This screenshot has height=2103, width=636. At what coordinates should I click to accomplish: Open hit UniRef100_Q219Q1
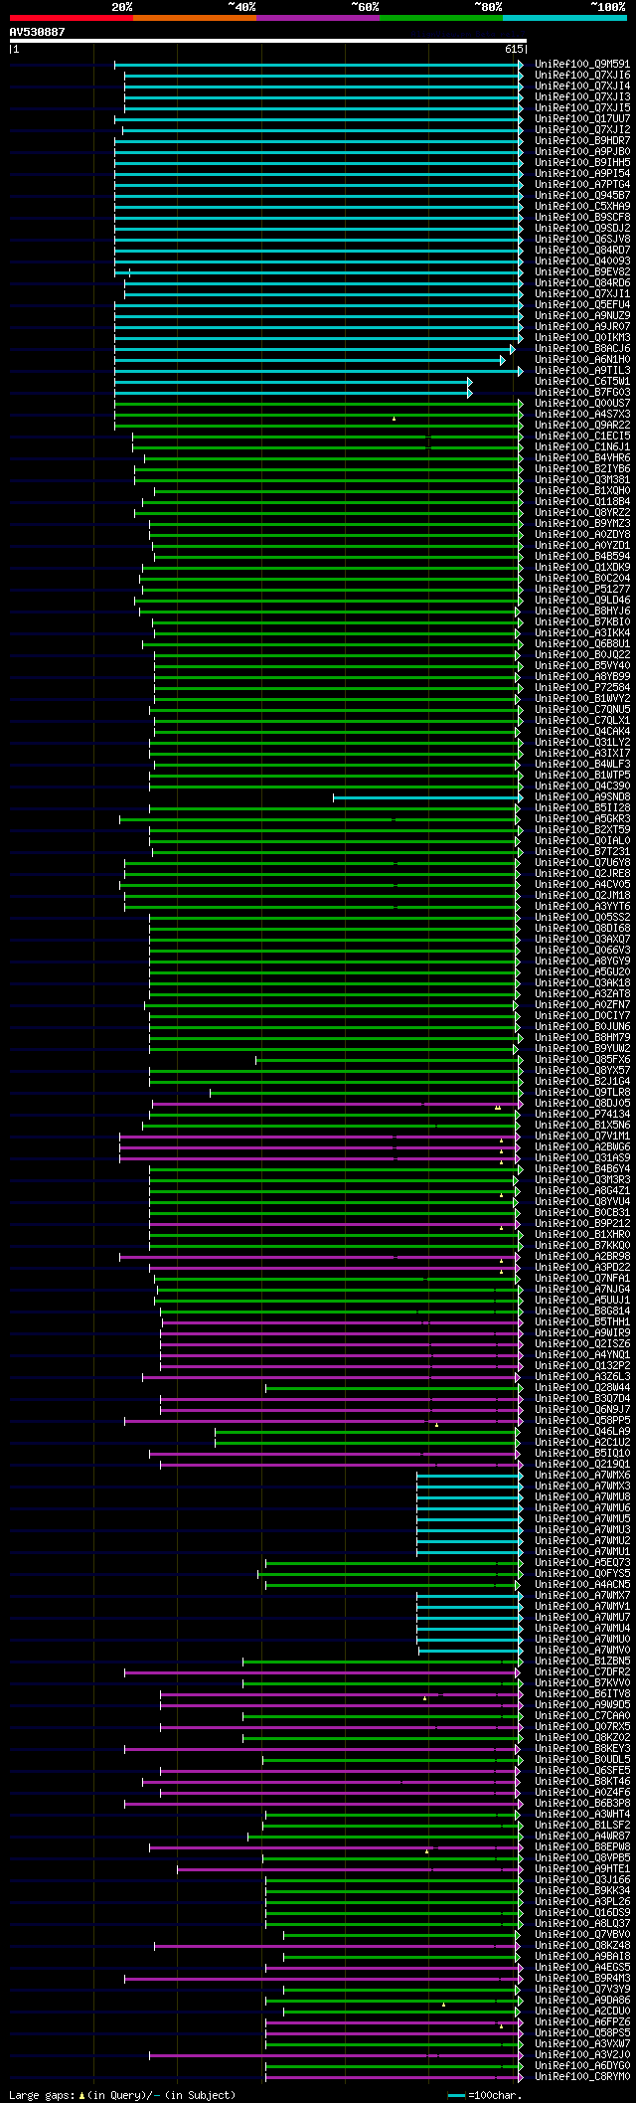[582, 1464]
